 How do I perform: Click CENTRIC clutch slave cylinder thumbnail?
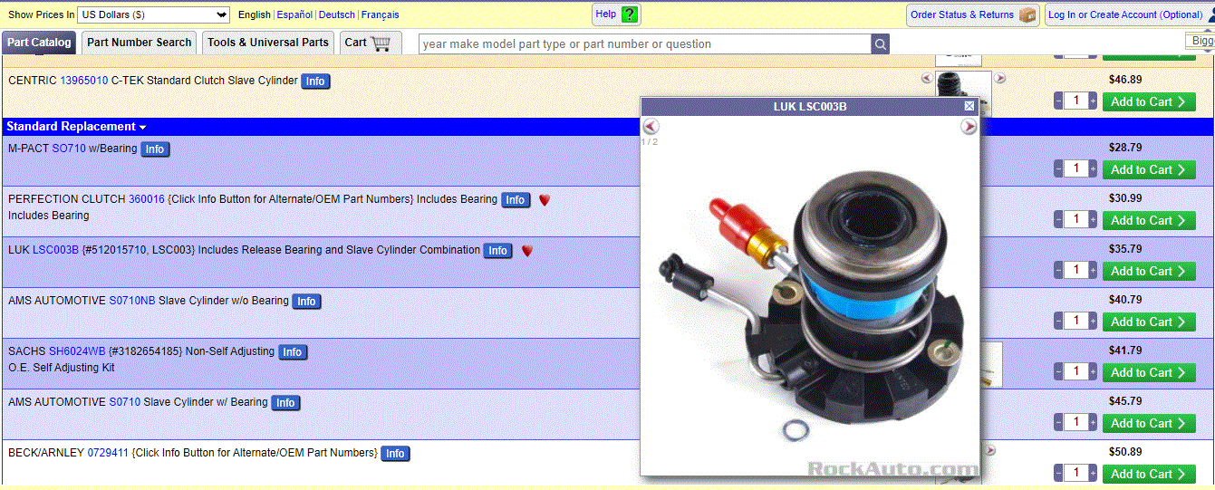963,92
